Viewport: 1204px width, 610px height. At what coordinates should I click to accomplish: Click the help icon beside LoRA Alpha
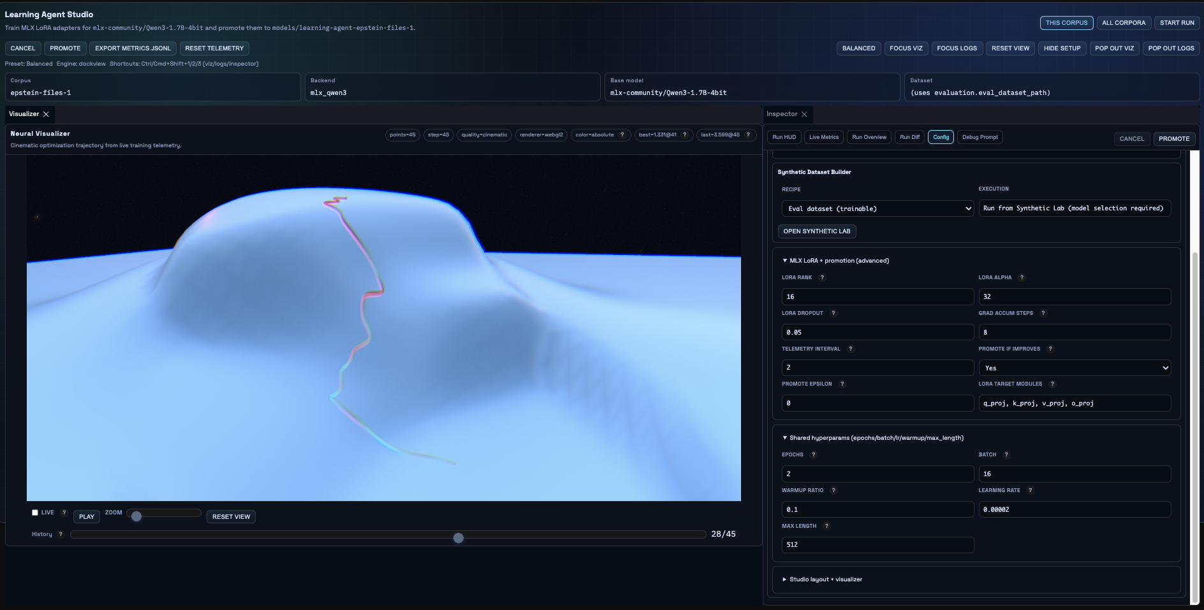click(1022, 277)
